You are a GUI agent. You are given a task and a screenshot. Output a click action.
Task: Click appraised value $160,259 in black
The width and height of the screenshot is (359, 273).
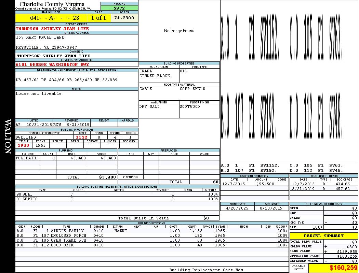tap(347, 256)
